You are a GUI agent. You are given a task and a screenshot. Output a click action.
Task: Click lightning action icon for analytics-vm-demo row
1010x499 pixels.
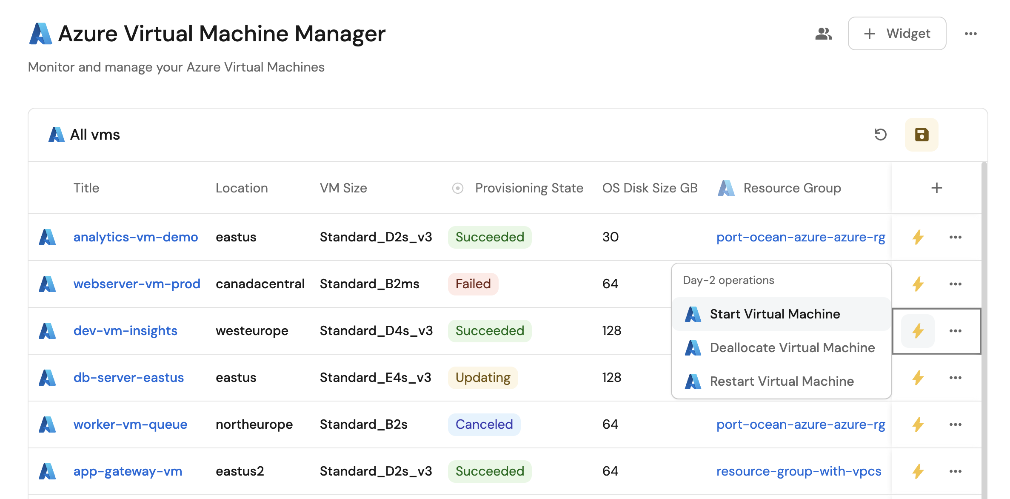tap(918, 237)
